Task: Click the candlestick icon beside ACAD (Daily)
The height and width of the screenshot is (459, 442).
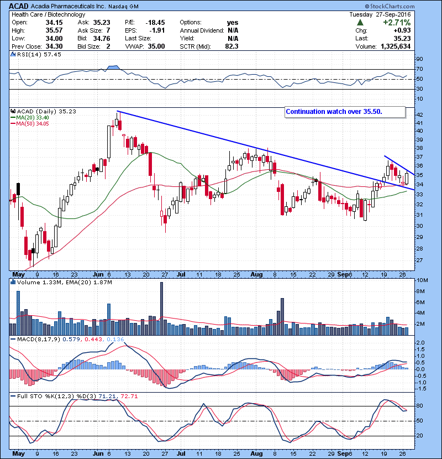Action: pyautogui.click(x=13, y=111)
